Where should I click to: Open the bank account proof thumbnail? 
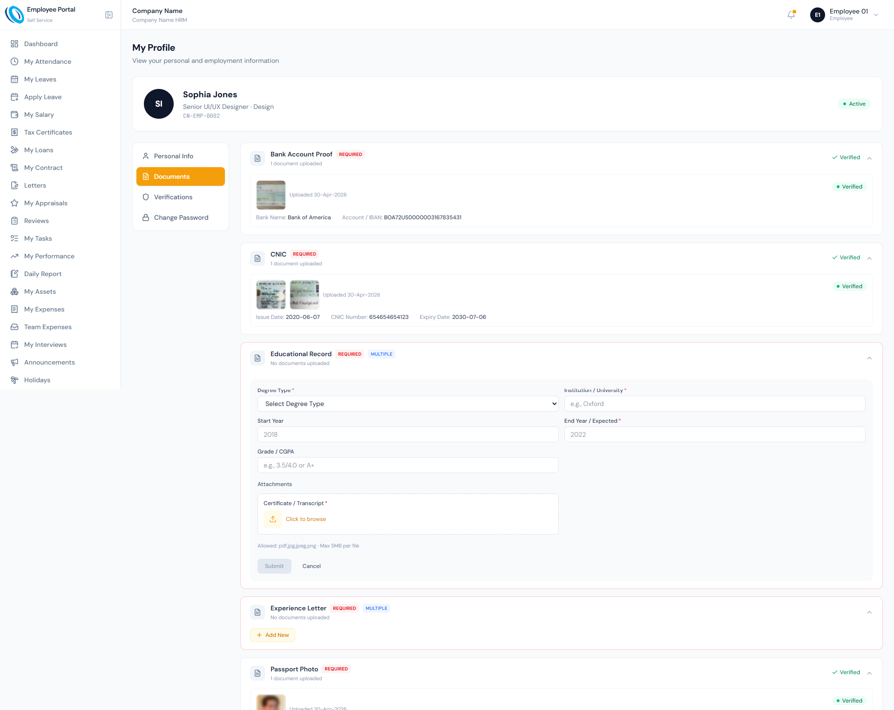pyautogui.click(x=271, y=195)
